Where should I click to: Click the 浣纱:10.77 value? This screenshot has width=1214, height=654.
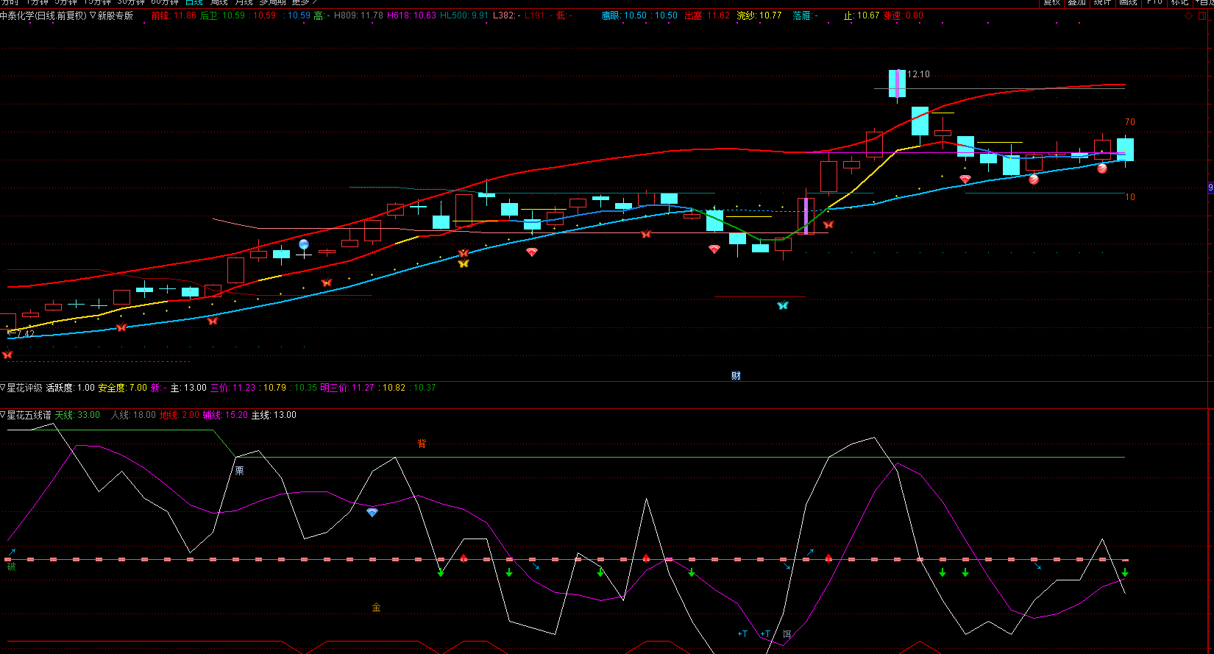[759, 15]
